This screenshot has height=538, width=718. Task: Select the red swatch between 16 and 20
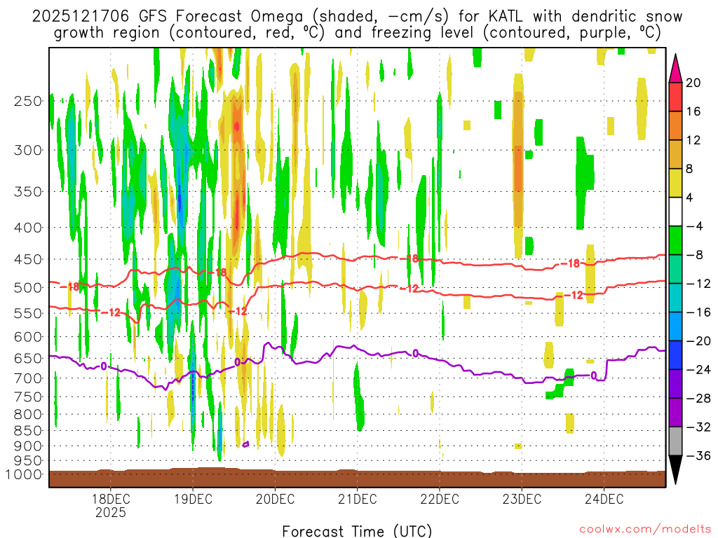tap(676, 97)
